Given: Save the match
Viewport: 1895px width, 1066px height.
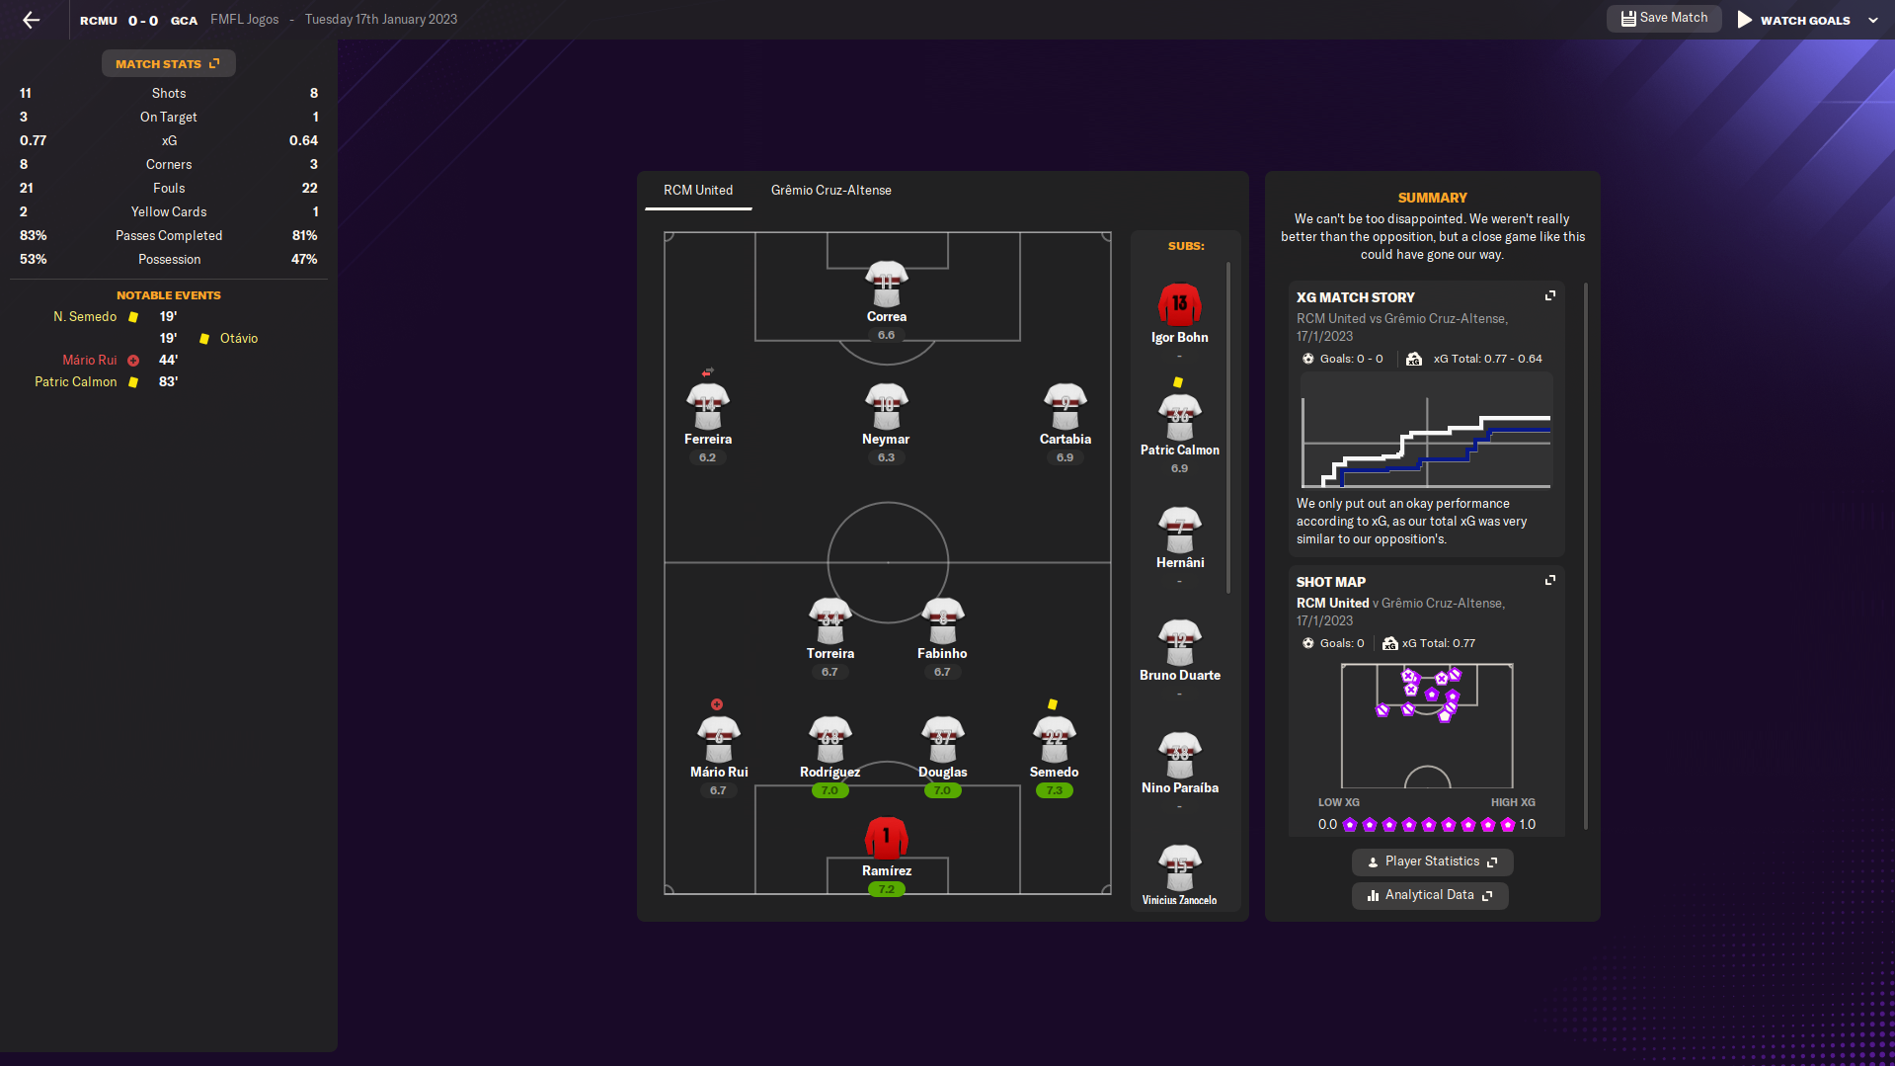Looking at the screenshot, I should pos(1664,18).
